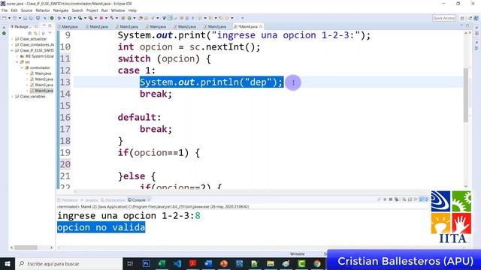
Task: Open the Navigate menu
Action: pyautogui.click(x=61, y=10)
